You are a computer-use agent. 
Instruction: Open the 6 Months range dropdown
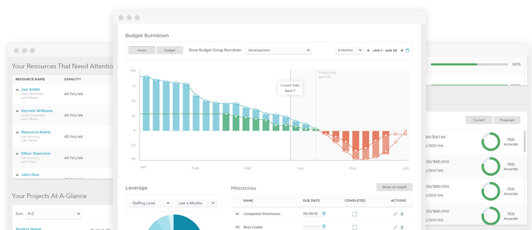coord(349,50)
